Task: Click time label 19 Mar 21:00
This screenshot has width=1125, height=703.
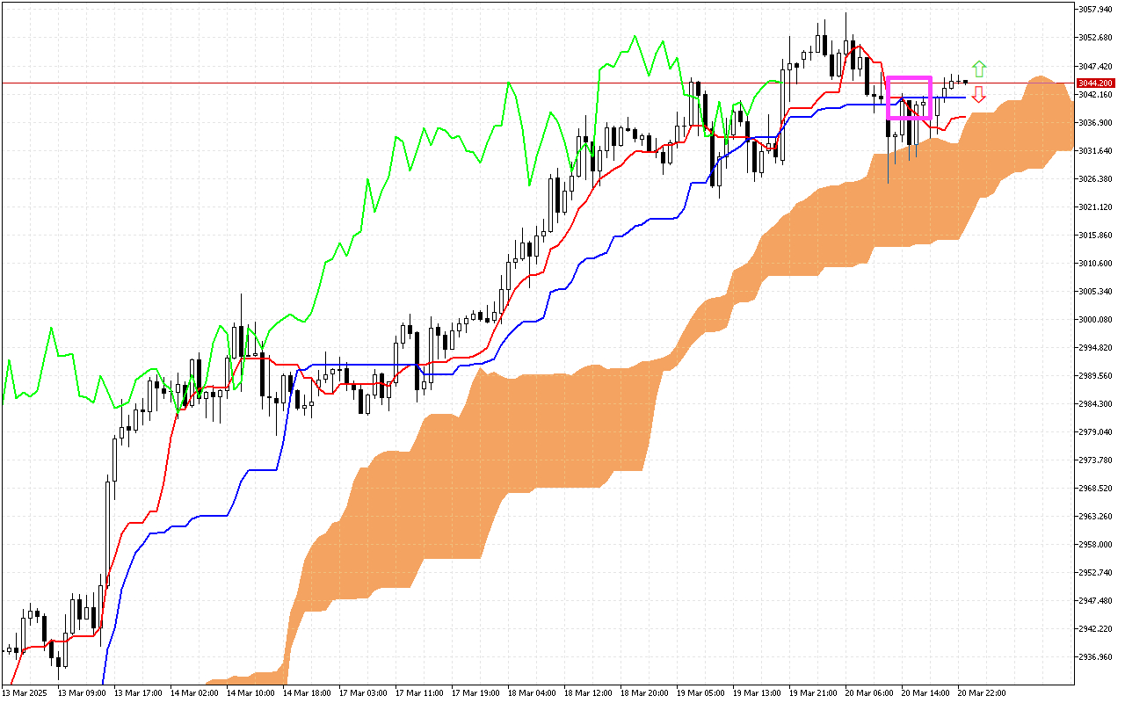Action: 812,693
